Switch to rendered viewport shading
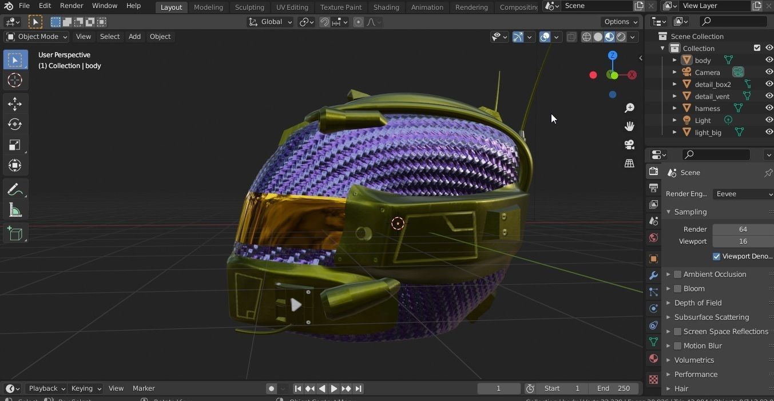774x401 pixels. [621, 37]
